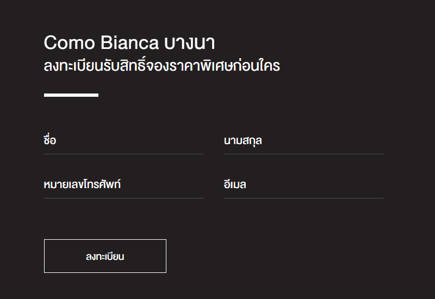Click the นามสกุล label text
435x299 pixels.
[243, 141]
